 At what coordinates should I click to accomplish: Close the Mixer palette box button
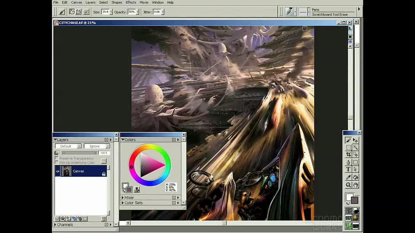pos(174,198)
